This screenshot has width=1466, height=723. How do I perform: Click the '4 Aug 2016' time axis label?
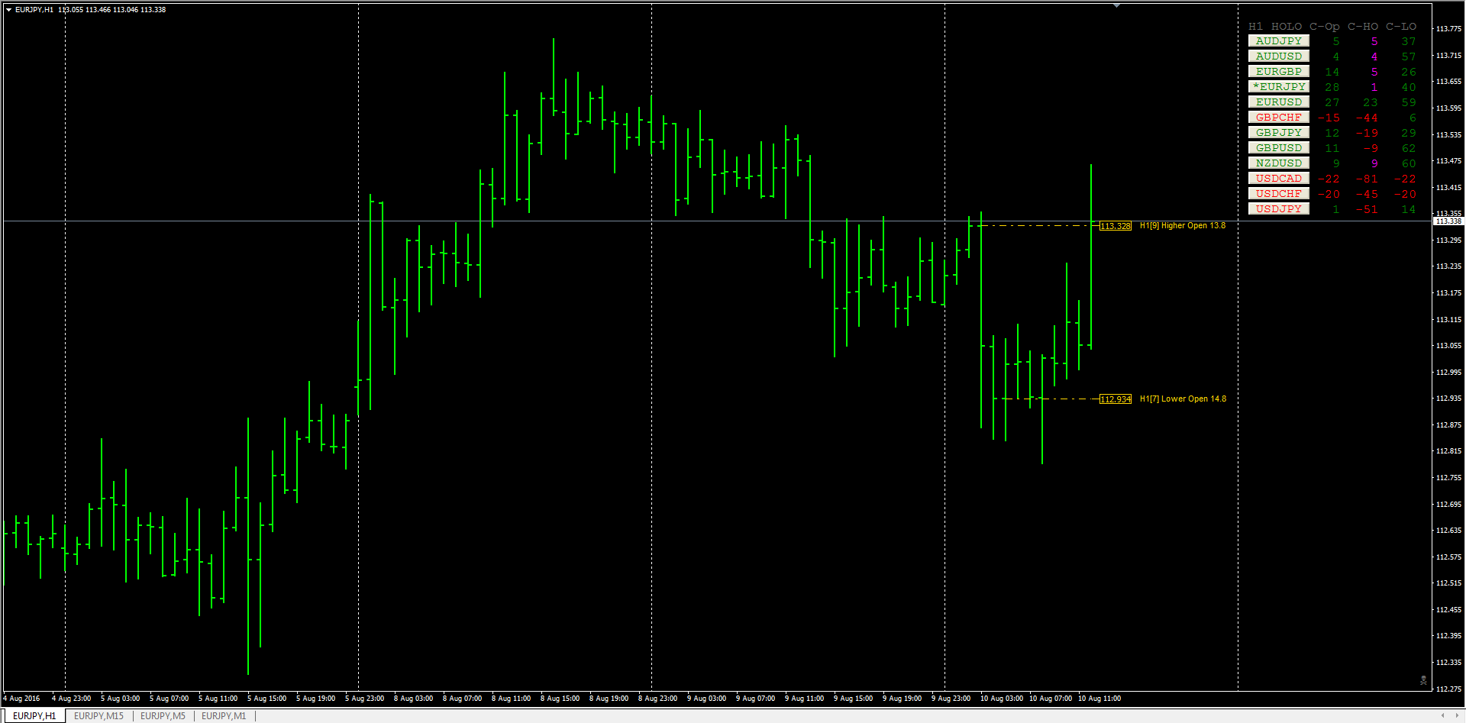(x=21, y=699)
